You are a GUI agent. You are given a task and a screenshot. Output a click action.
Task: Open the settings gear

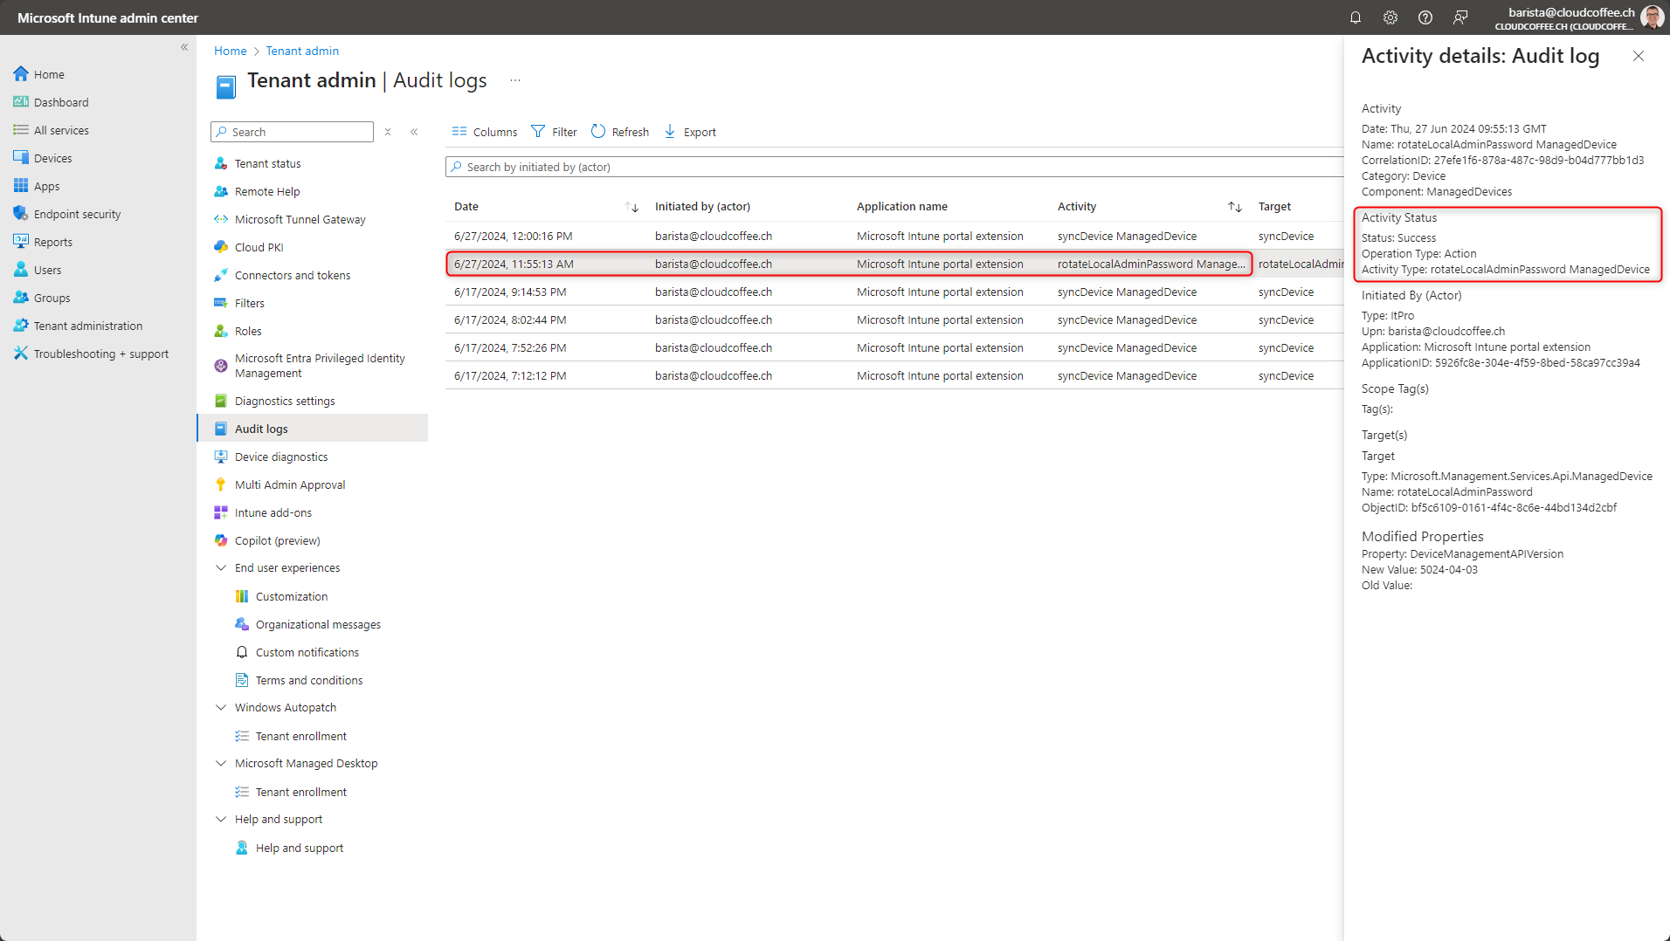tap(1390, 17)
